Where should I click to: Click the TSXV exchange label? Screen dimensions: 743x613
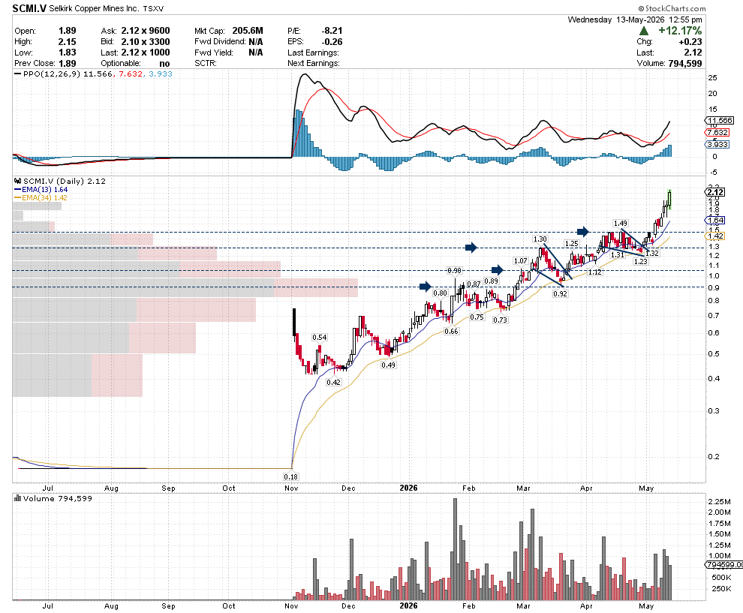[x=155, y=8]
